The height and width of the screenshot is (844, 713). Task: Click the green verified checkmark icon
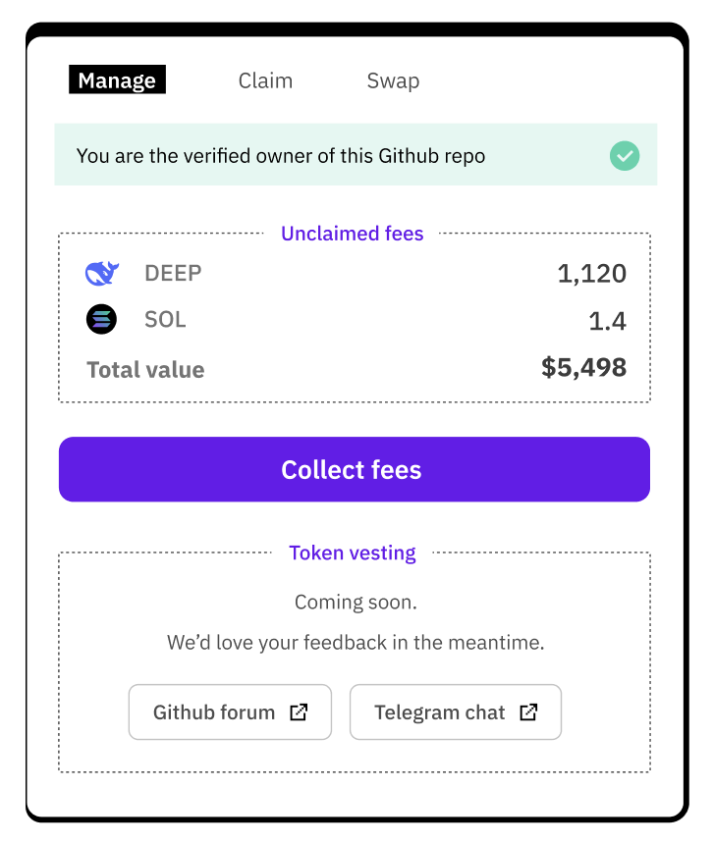[625, 156]
